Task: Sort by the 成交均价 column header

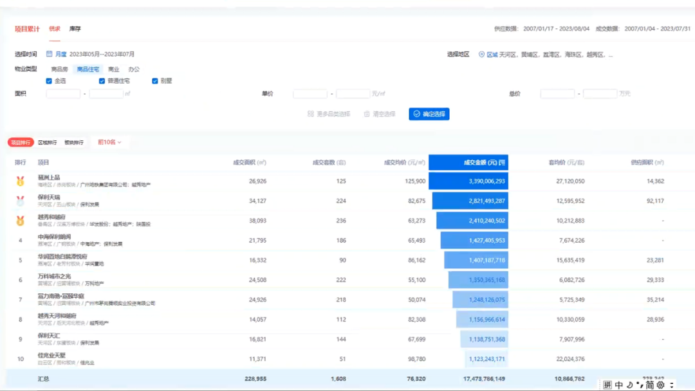Action: pos(404,163)
